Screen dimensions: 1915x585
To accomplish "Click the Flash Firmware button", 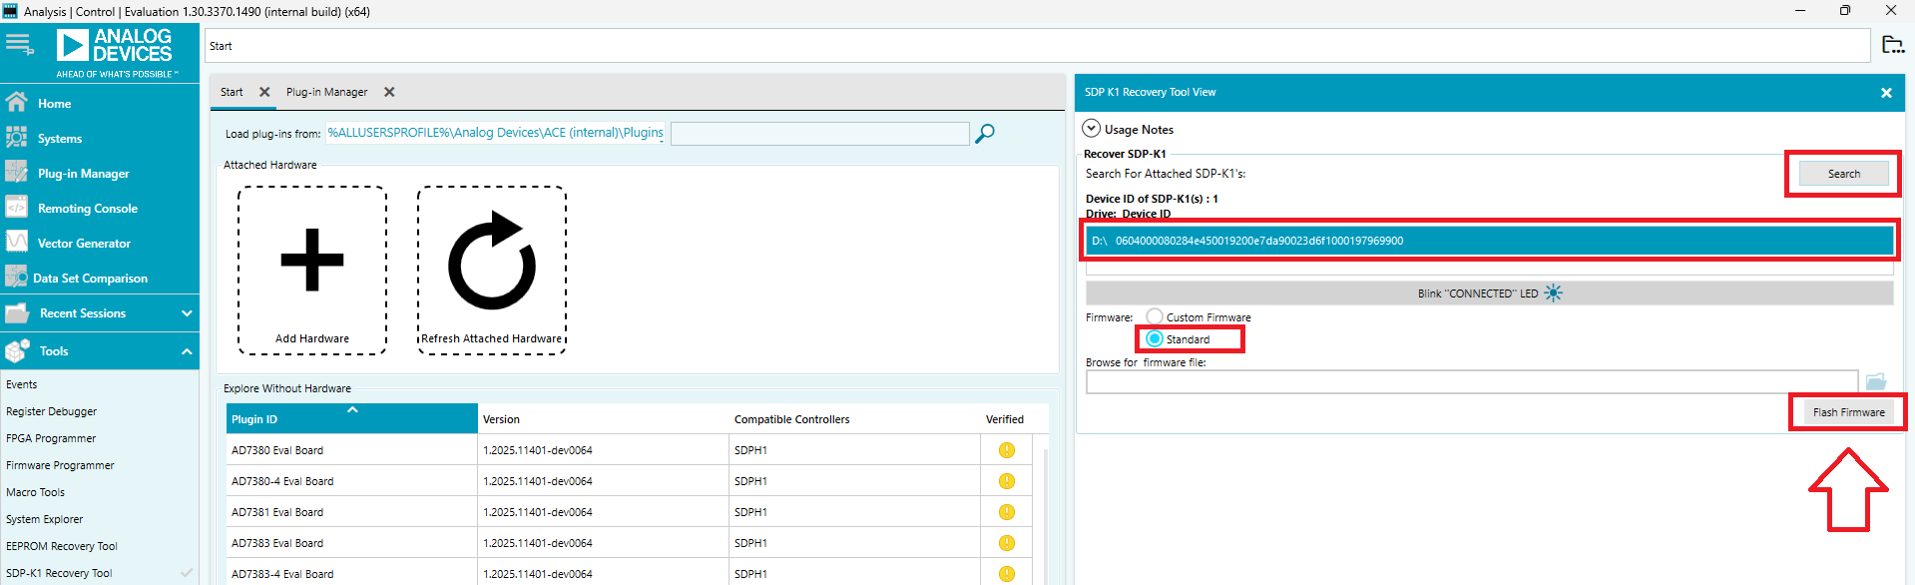I will 1848,412.
